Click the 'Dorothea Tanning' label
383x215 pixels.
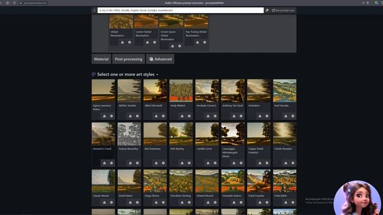[181, 195]
